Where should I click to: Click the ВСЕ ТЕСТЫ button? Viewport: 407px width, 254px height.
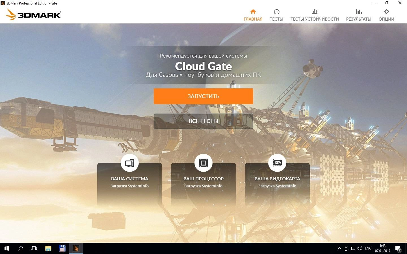[203, 121]
